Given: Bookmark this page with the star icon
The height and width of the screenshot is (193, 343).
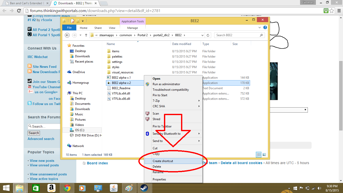Looking at the screenshot, I should point(332,11).
